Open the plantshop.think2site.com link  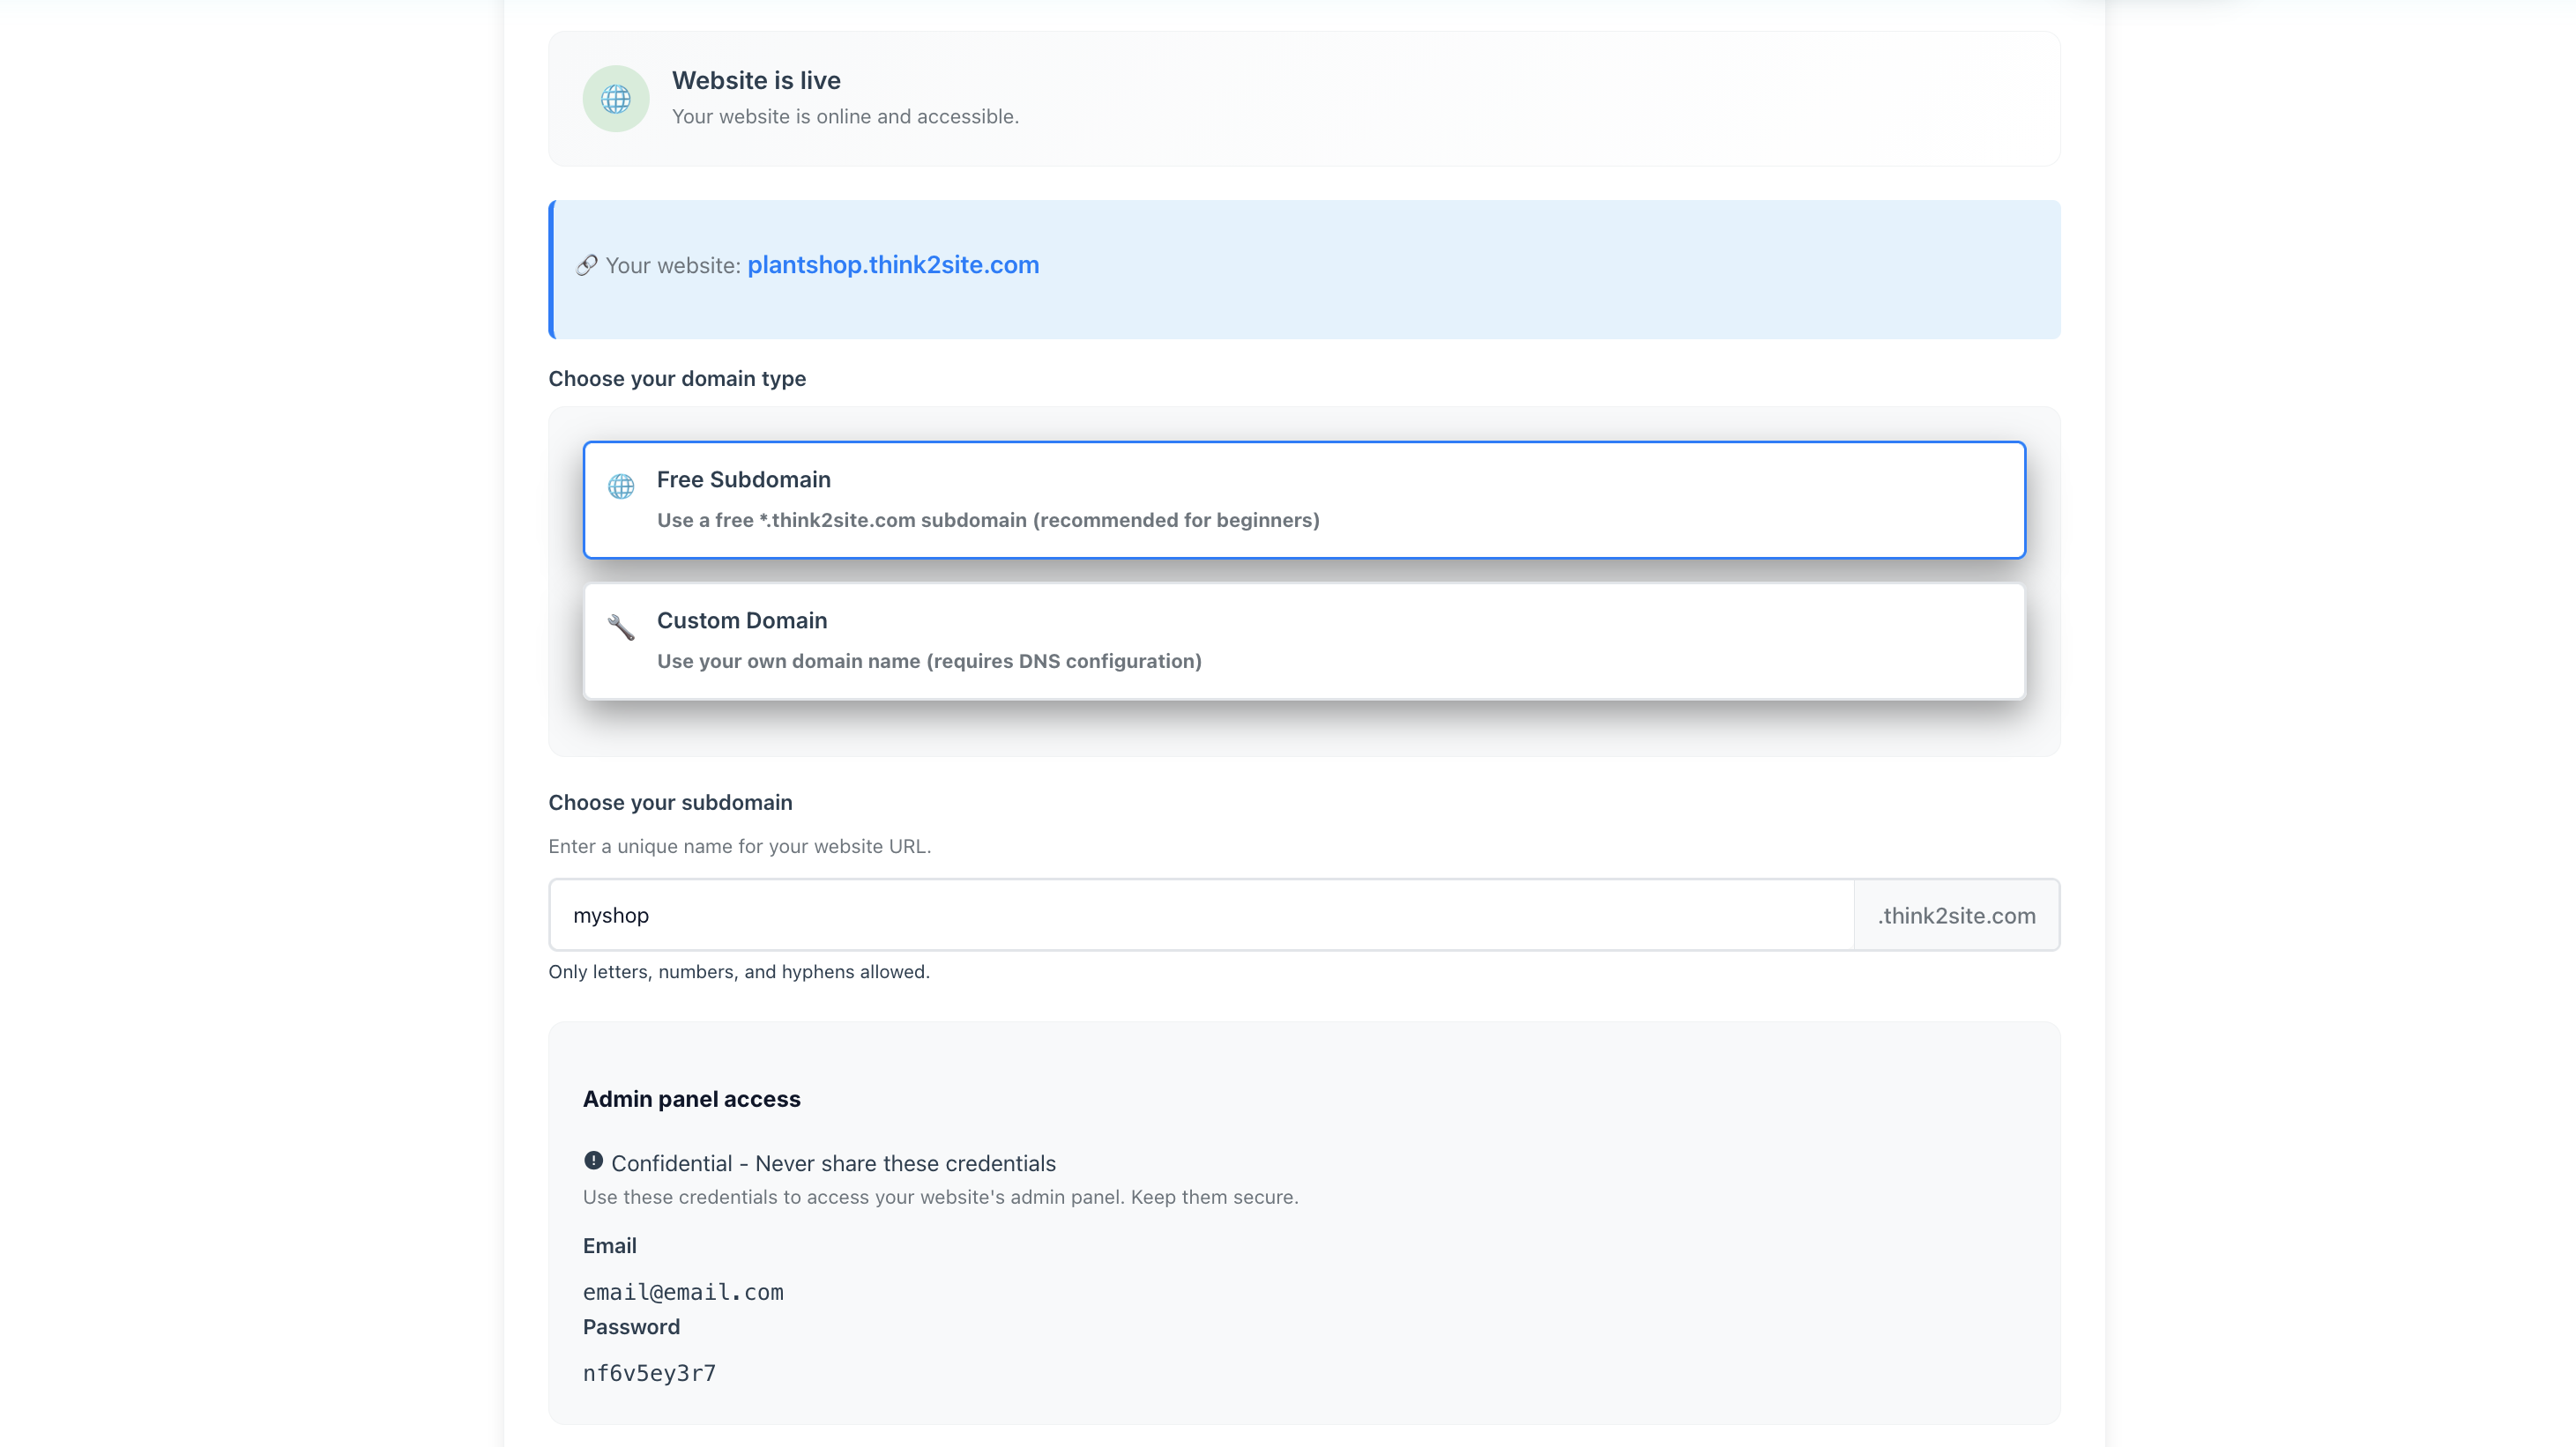tap(893, 265)
